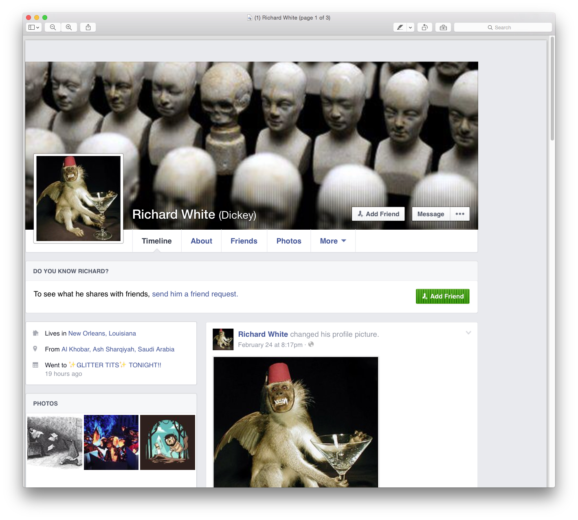Screen dimensions: 578x520
Task: Open the Friends tab
Action: (x=244, y=241)
